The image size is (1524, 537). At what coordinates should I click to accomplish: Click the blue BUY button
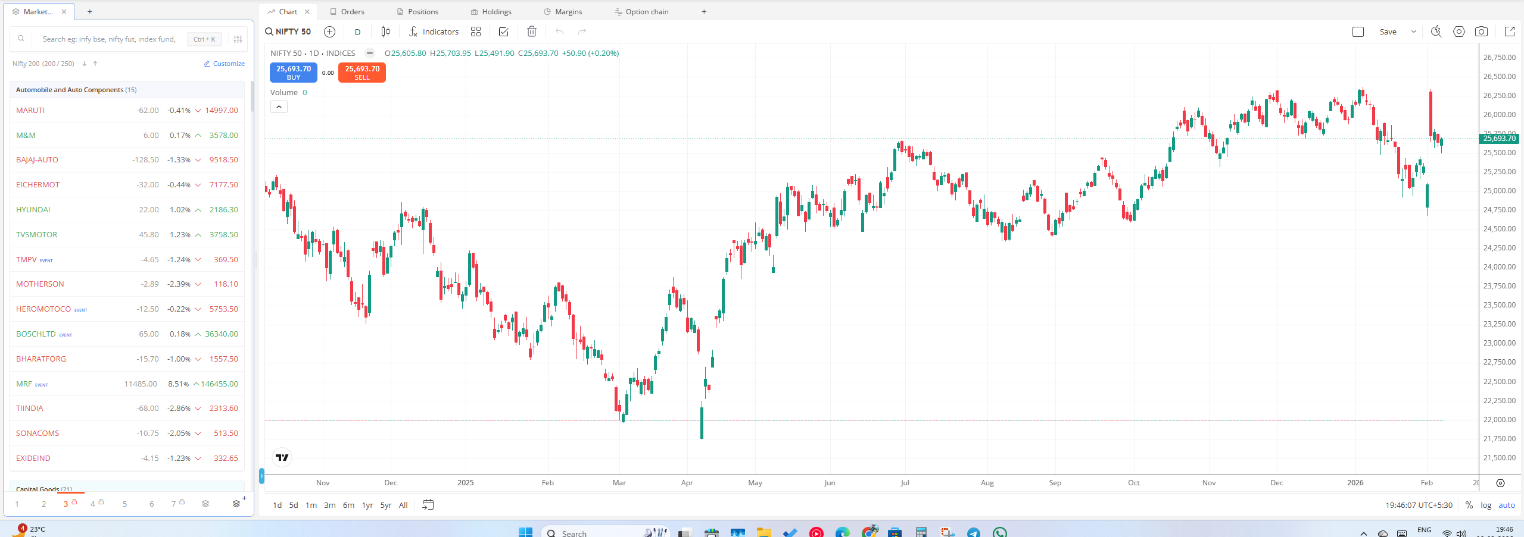pos(293,73)
